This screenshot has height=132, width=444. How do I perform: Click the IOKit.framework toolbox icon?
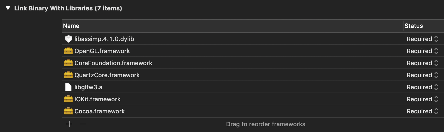tap(68, 99)
